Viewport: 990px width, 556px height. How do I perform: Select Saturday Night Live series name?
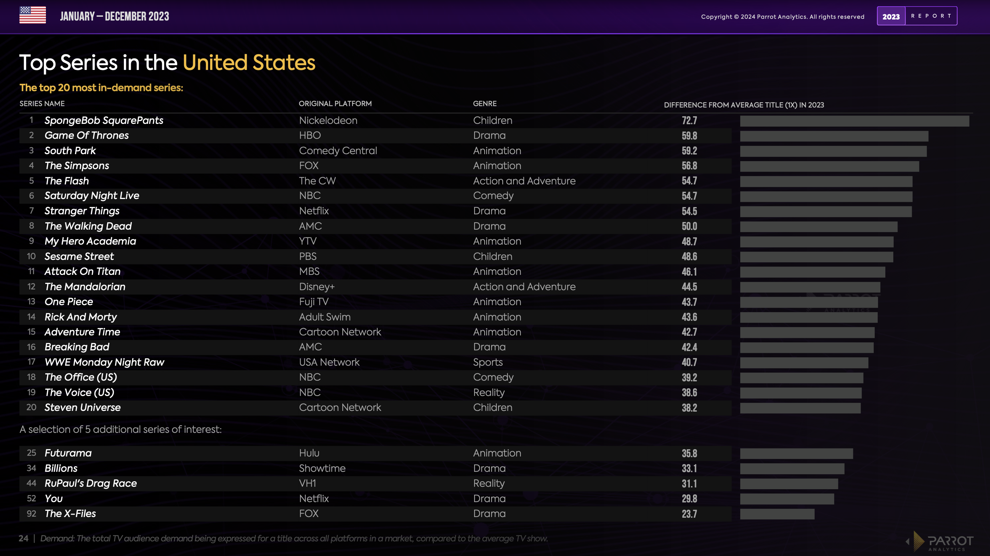[x=92, y=196]
